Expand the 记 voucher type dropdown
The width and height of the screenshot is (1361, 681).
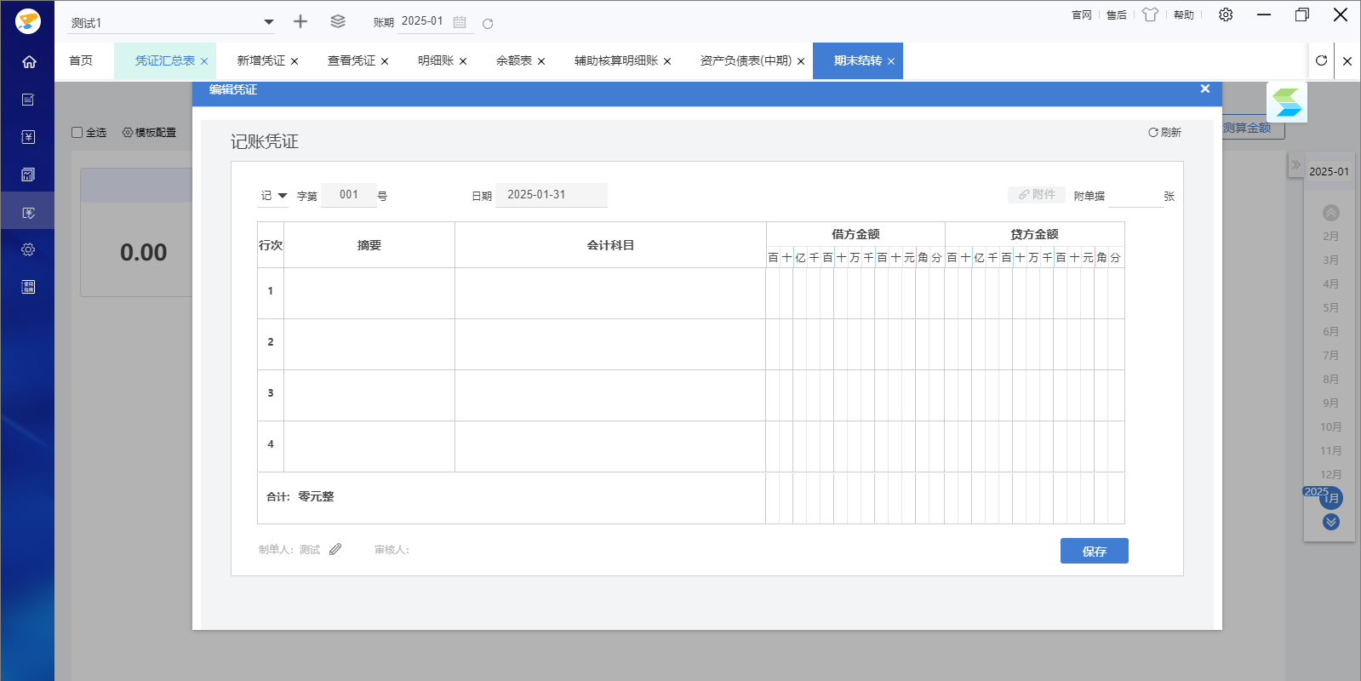pyautogui.click(x=274, y=196)
